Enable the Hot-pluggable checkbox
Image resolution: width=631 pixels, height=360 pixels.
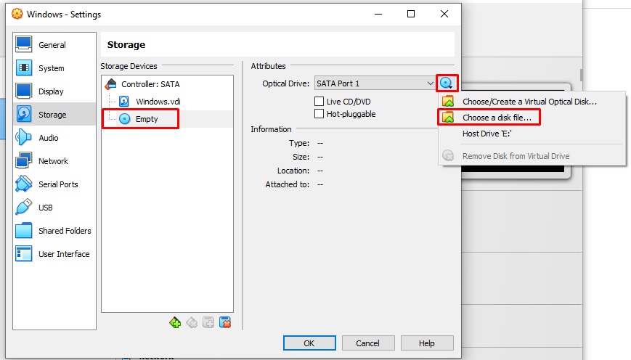[x=319, y=114]
